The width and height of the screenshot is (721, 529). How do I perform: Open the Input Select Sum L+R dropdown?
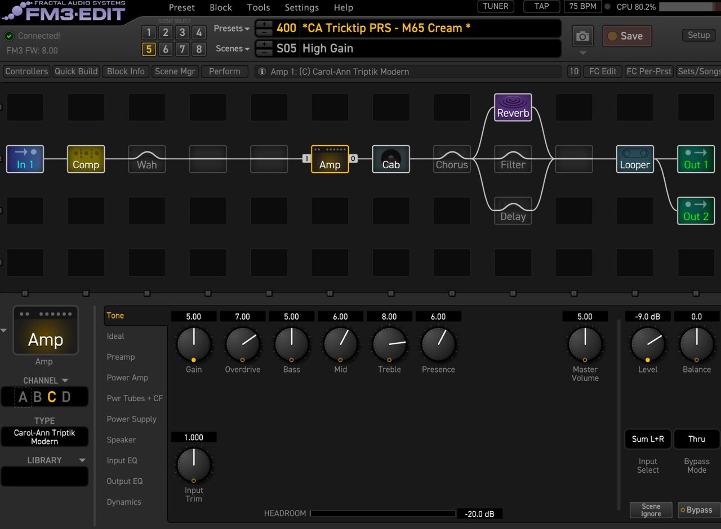(648, 439)
